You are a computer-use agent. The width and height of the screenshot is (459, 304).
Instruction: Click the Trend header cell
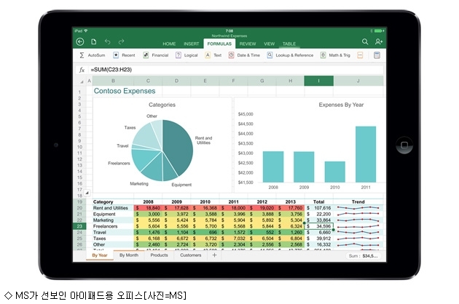[358, 201]
